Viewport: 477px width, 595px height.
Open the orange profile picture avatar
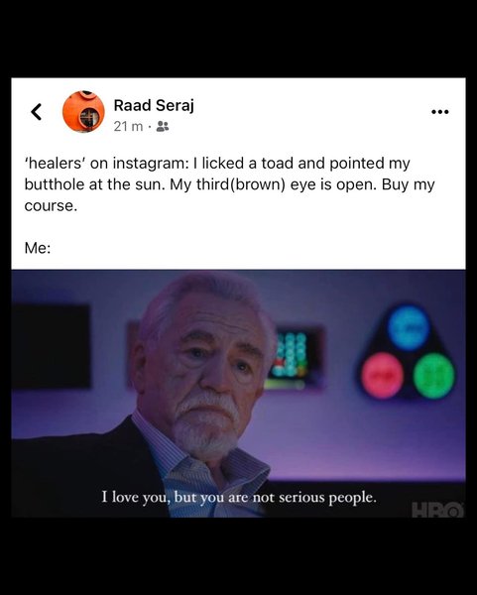click(x=83, y=111)
